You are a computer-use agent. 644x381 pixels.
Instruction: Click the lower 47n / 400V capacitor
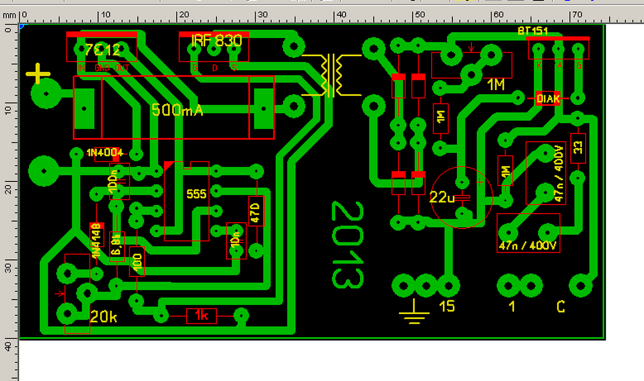click(528, 233)
